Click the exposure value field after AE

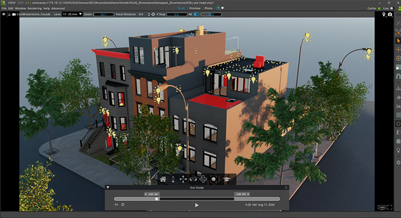click(211, 14)
